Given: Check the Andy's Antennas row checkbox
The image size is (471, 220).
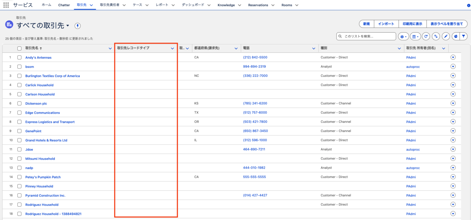Looking at the screenshot, I should click(19, 57).
